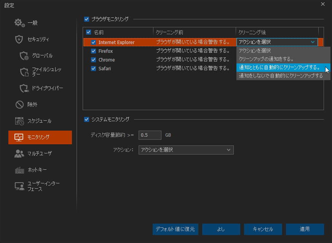Image resolution: width=332 pixels, height=243 pixels.
Task: Click the 一般 gear icon in sidebar
Action: pyautogui.click(x=19, y=23)
